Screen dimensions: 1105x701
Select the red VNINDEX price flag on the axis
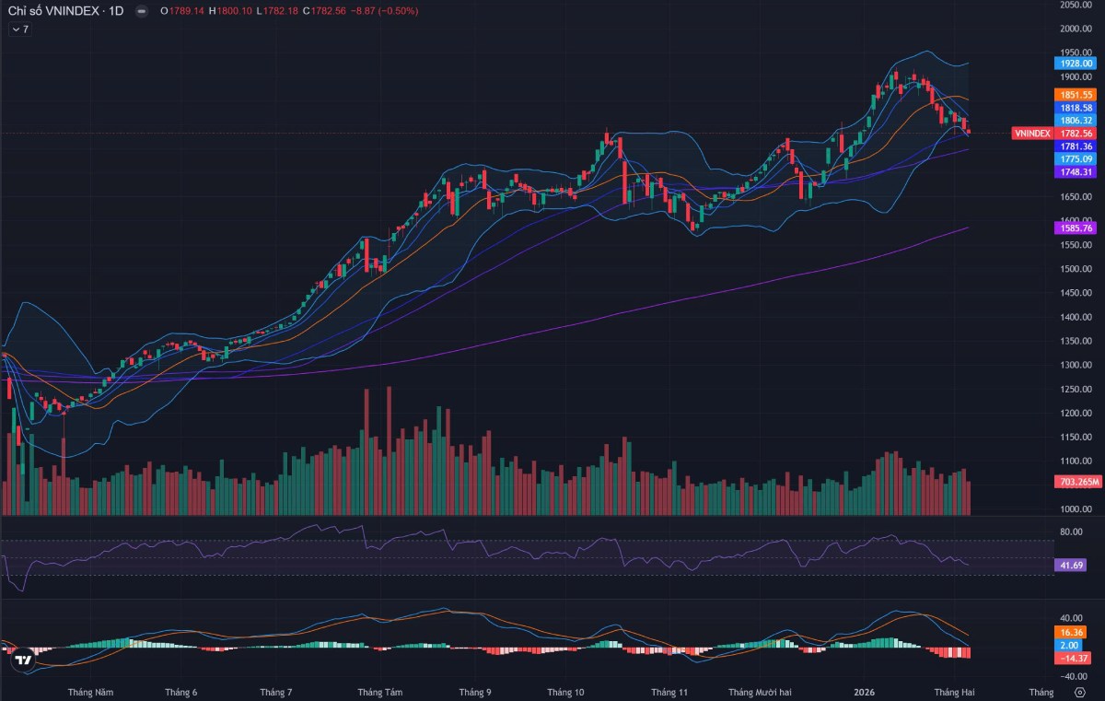pos(1033,134)
